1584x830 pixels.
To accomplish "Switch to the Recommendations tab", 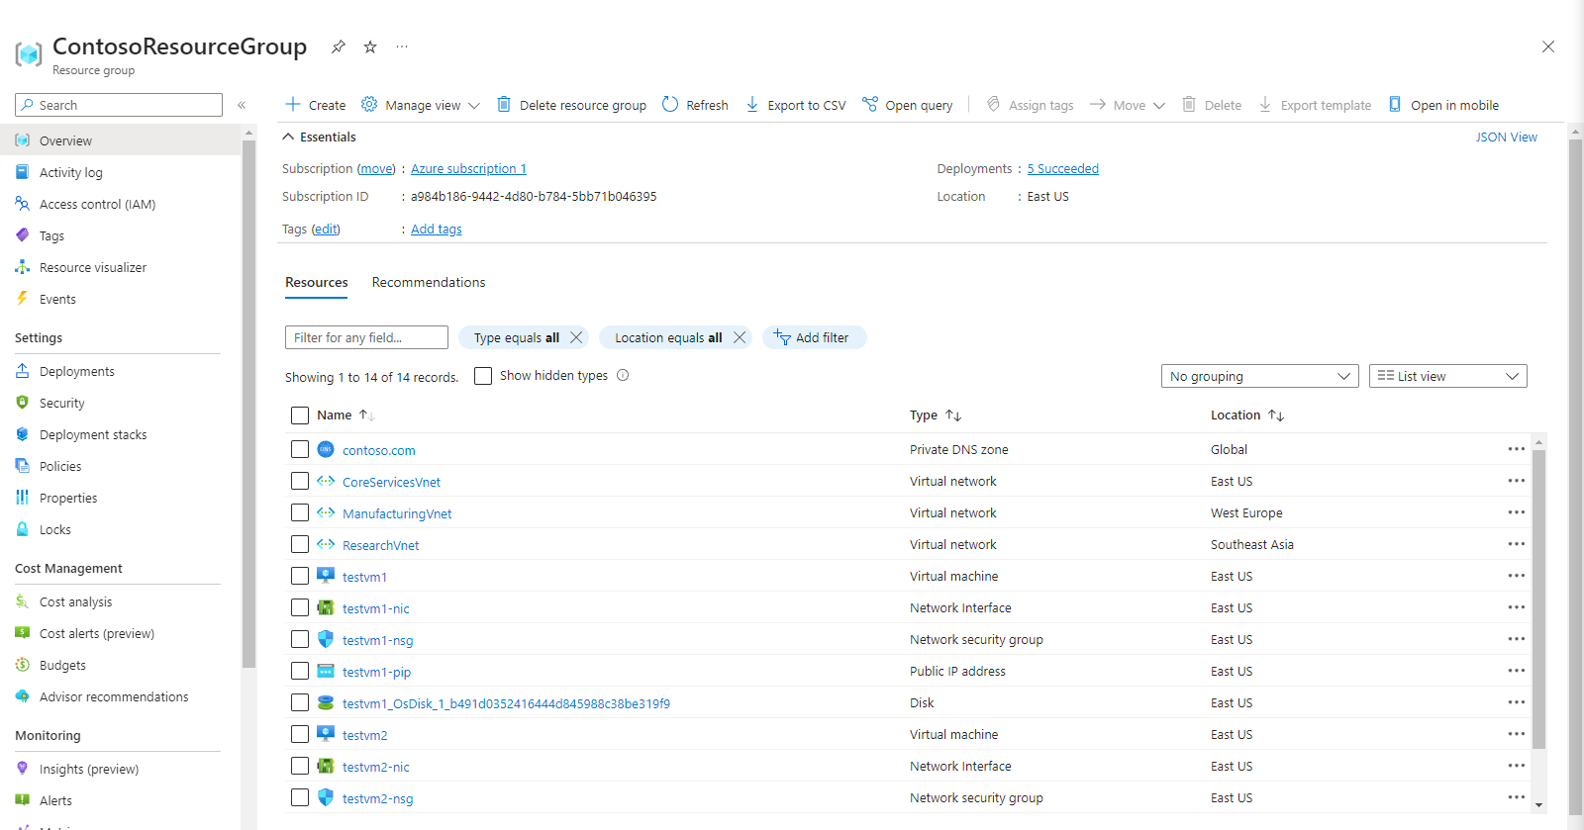I will pos(429,283).
